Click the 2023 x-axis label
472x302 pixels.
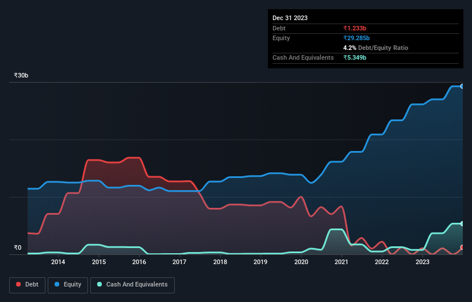(x=423, y=262)
